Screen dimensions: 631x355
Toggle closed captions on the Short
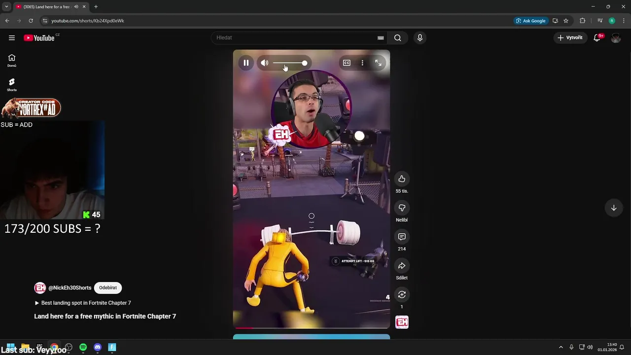(x=347, y=63)
